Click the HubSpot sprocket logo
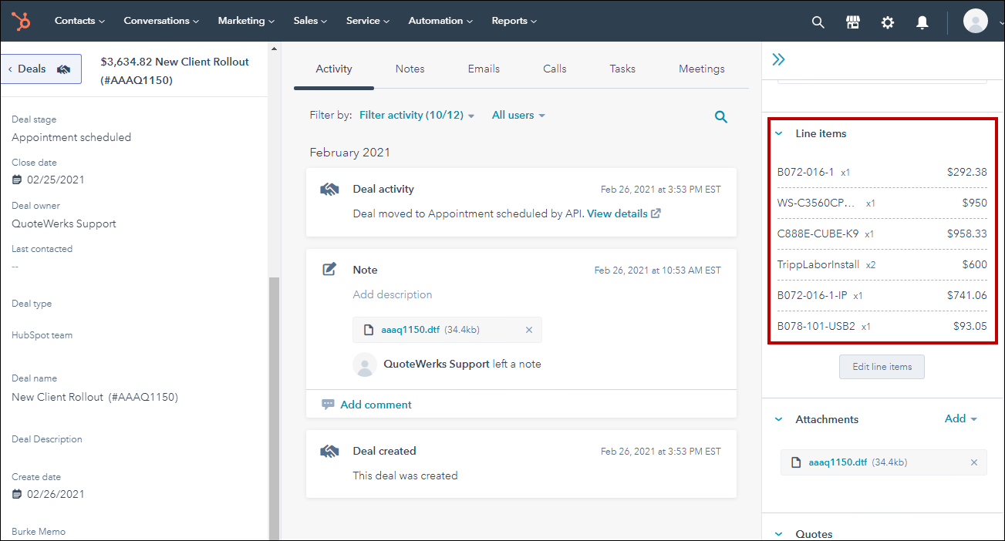Image resolution: width=1005 pixels, height=541 pixels. pos(21,21)
